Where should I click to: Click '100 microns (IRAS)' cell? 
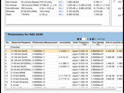30,5
